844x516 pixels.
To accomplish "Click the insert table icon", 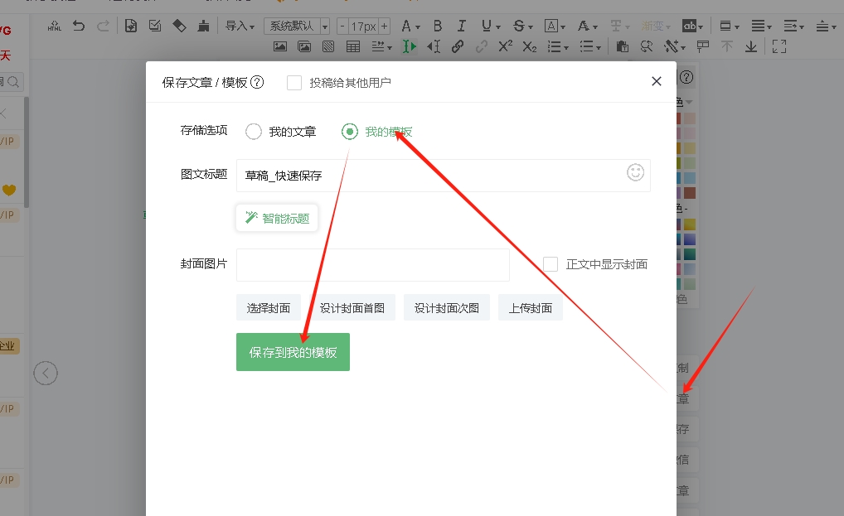I will tap(353, 46).
